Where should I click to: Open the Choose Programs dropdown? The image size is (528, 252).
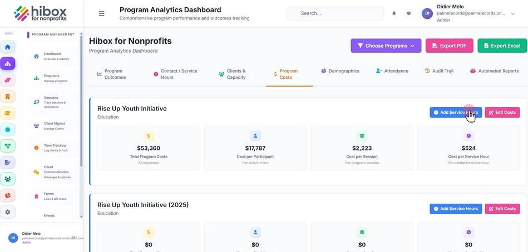[x=386, y=46]
